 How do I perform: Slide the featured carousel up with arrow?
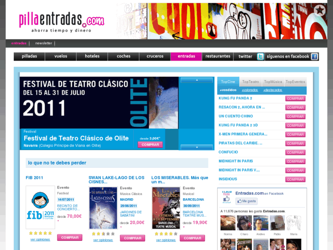197,80
